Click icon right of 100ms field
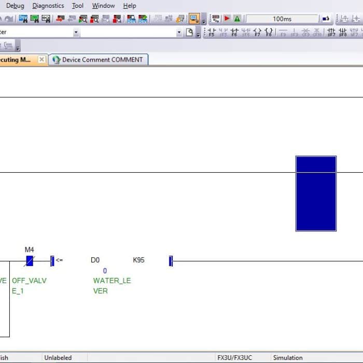 (326, 19)
